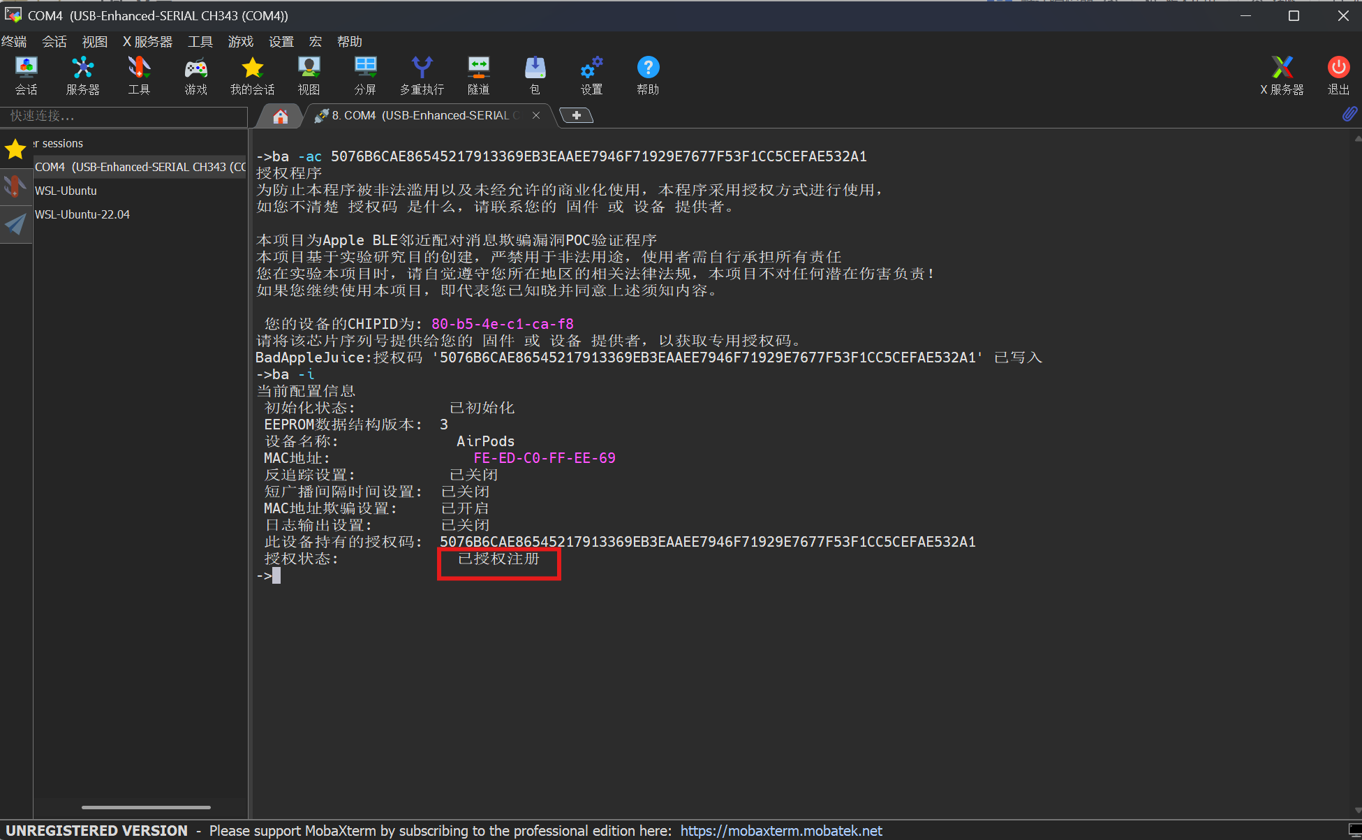Open the 工具 (Tools) toolbar icon
This screenshot has width=1362, height=840.
(x=139, y=75)
